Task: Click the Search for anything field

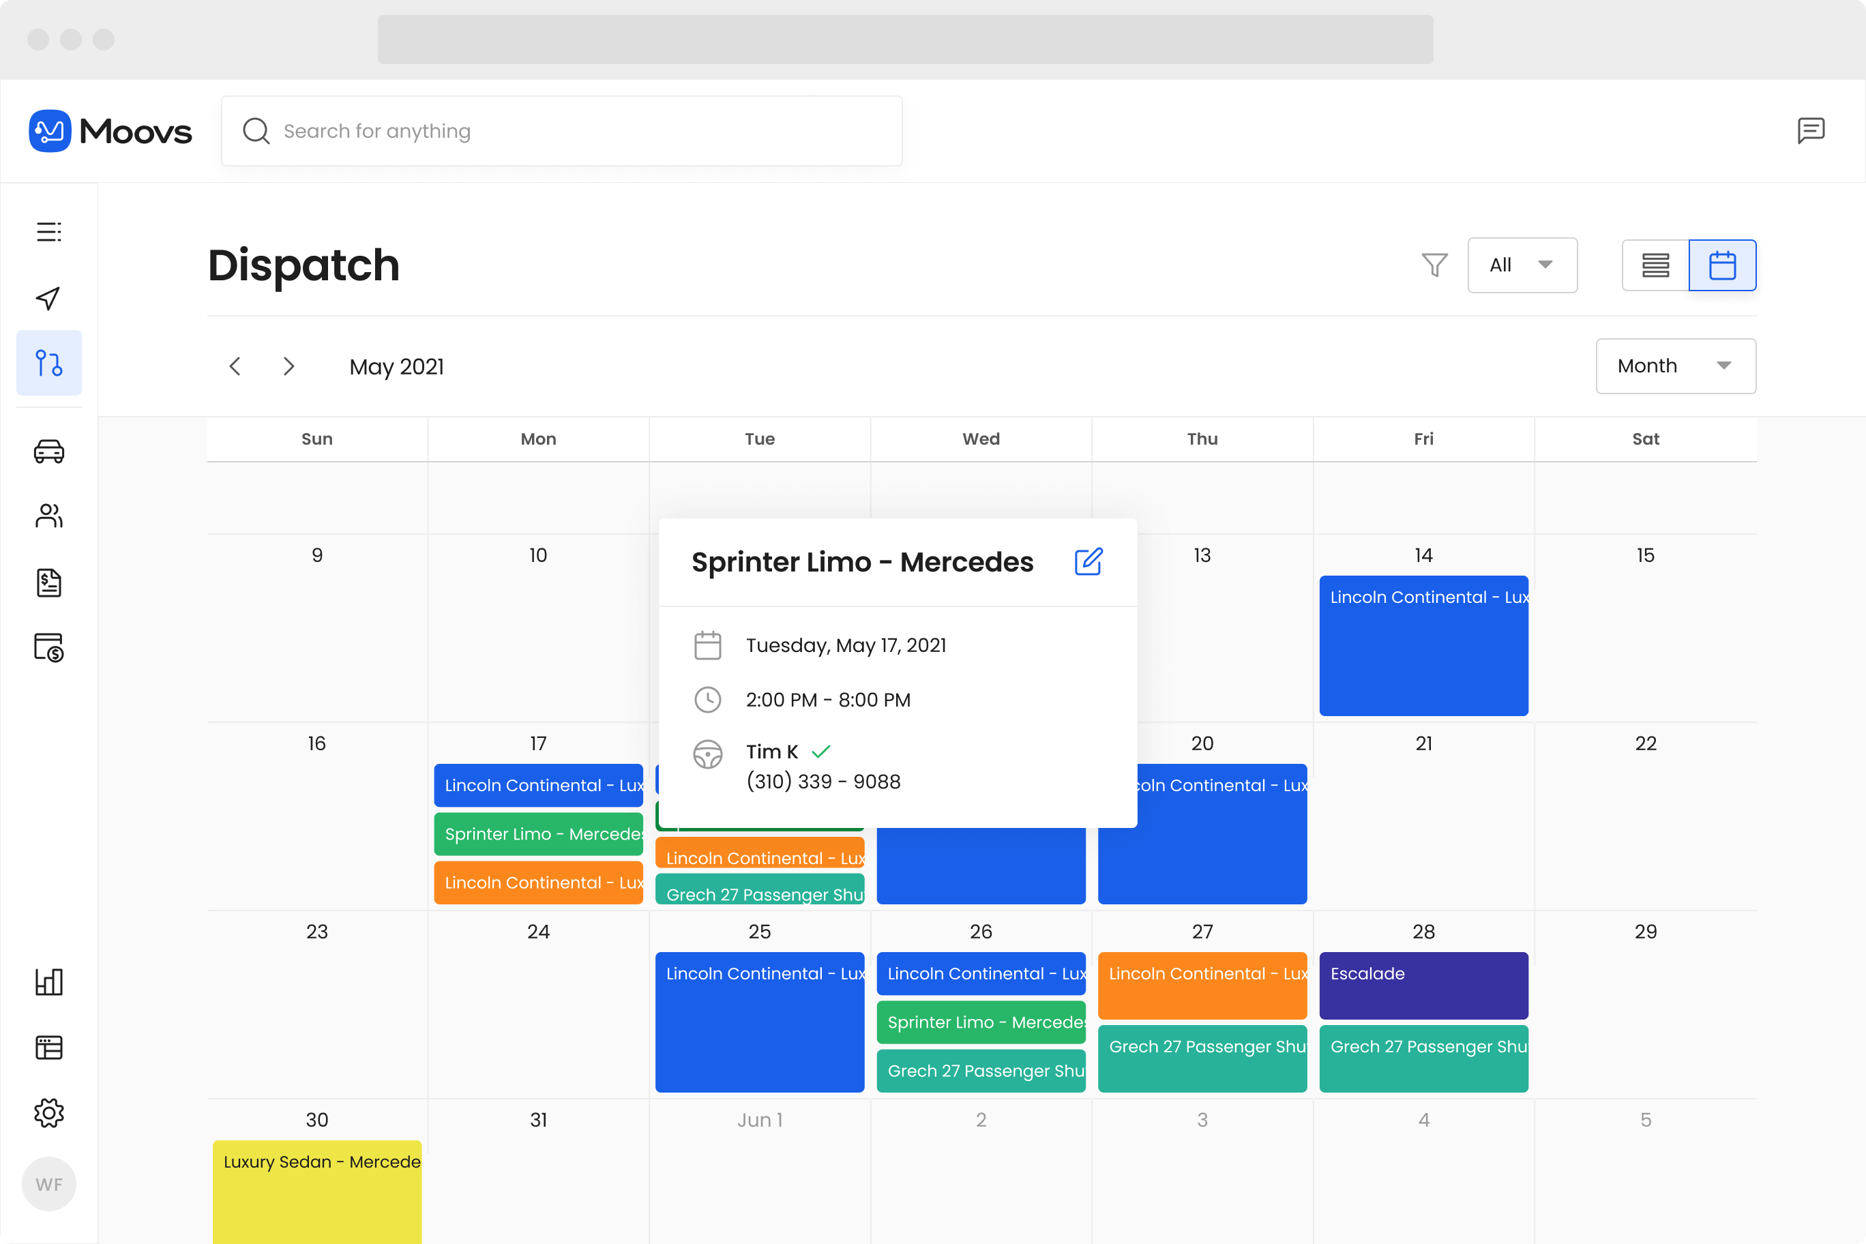Action: click(562, 131)
